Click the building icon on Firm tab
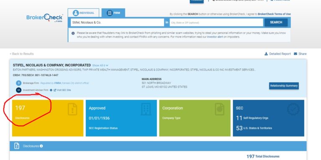Viewport: 321px width, 160px height. pyautogui.click(x=110, y=13)
